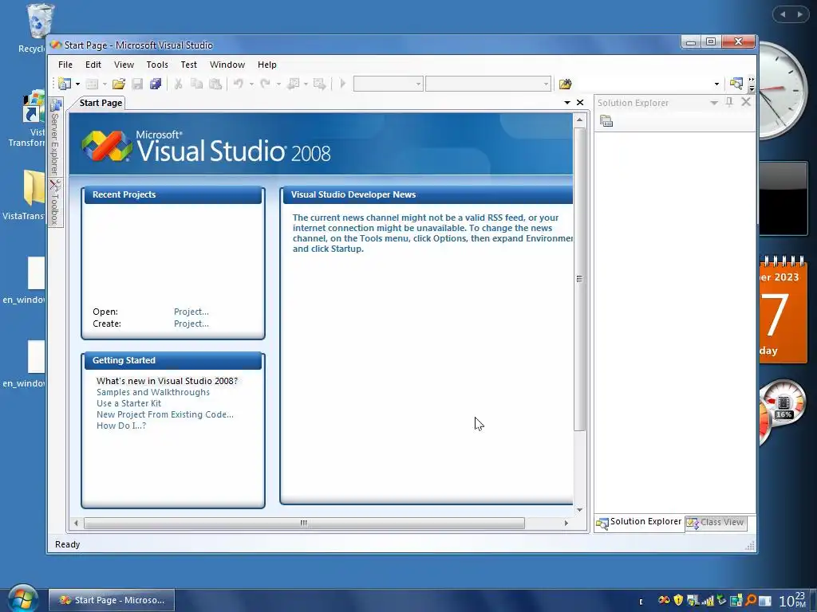Click the Start Page scroll right arrow
The image size is (817, 612).
pyautogui.click(x=566, y=523)
